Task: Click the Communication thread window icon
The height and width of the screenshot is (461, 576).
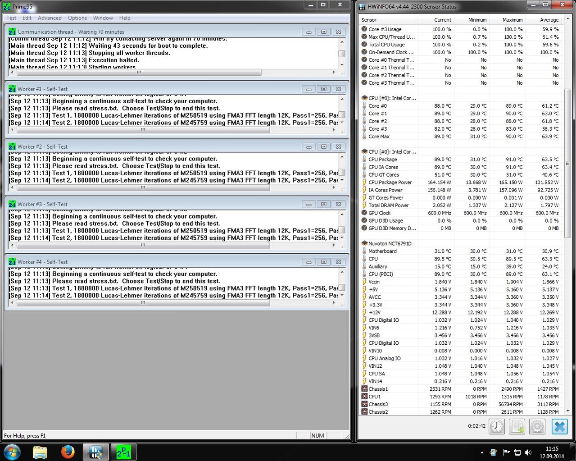Action: [12, 32]
